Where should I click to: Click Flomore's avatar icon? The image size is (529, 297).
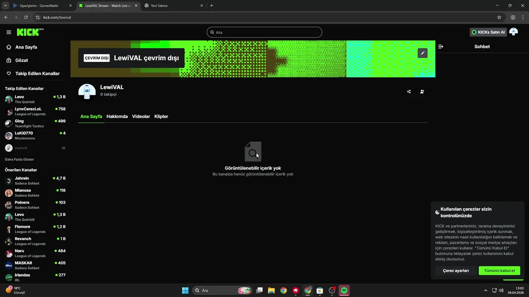click(x=9, y=229)
